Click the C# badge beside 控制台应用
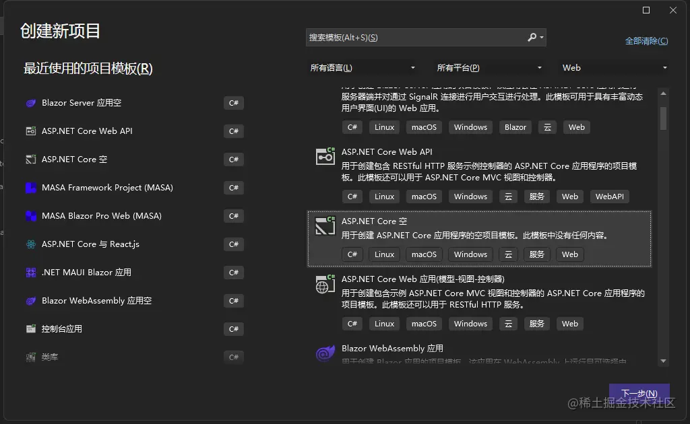This screenshot has width=690, height=424. point(234,329)
